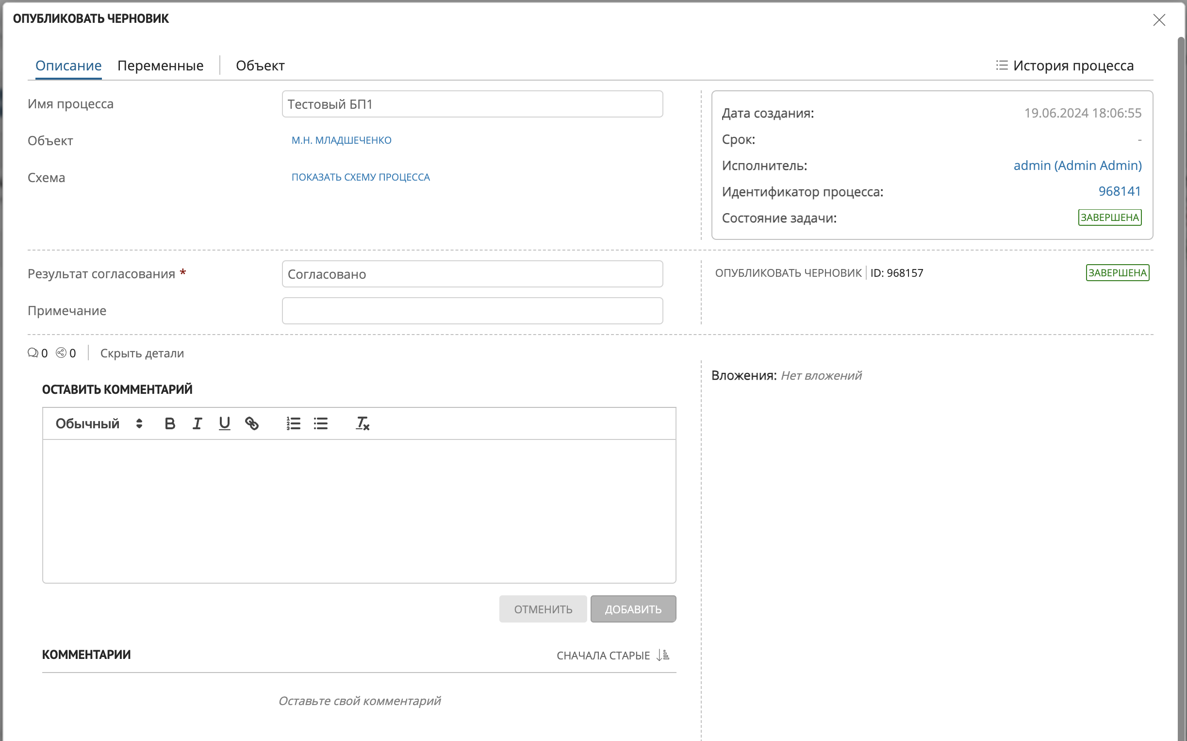Screen dimensions: 1187x741
Task: Clear text formatting with Tx icon
Action: pos(363,423)
